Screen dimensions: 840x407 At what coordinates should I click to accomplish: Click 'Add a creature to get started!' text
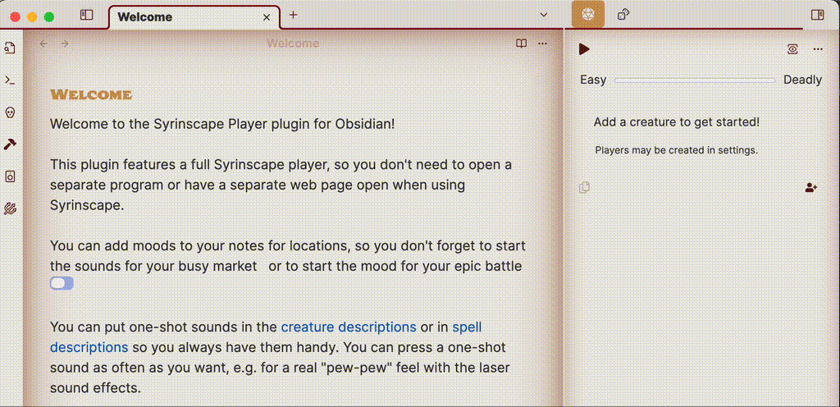677,122
